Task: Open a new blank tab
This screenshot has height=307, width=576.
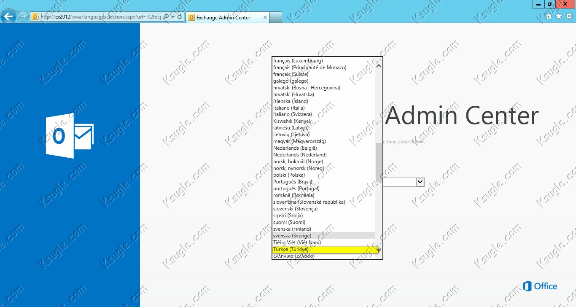Action: click(x=276, y=17)
